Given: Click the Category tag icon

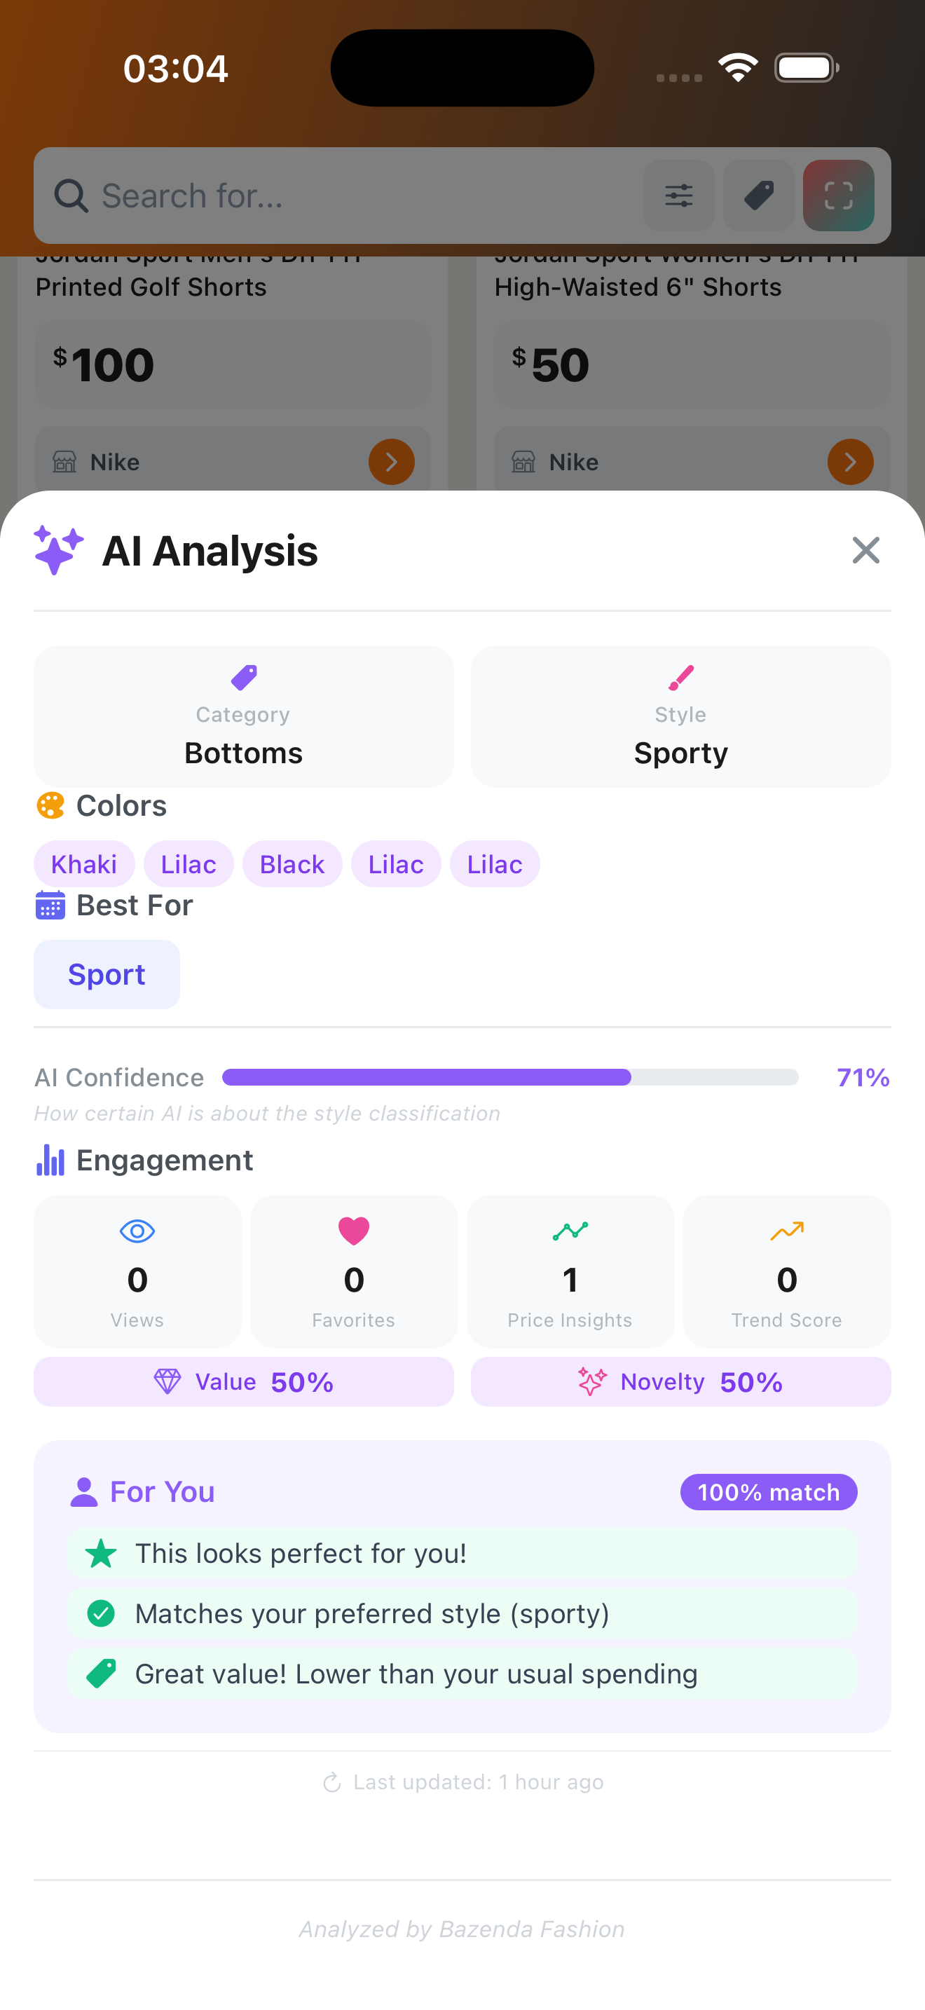Looking at the screenshot, I should pyautogui.click(x=242, y=676).
